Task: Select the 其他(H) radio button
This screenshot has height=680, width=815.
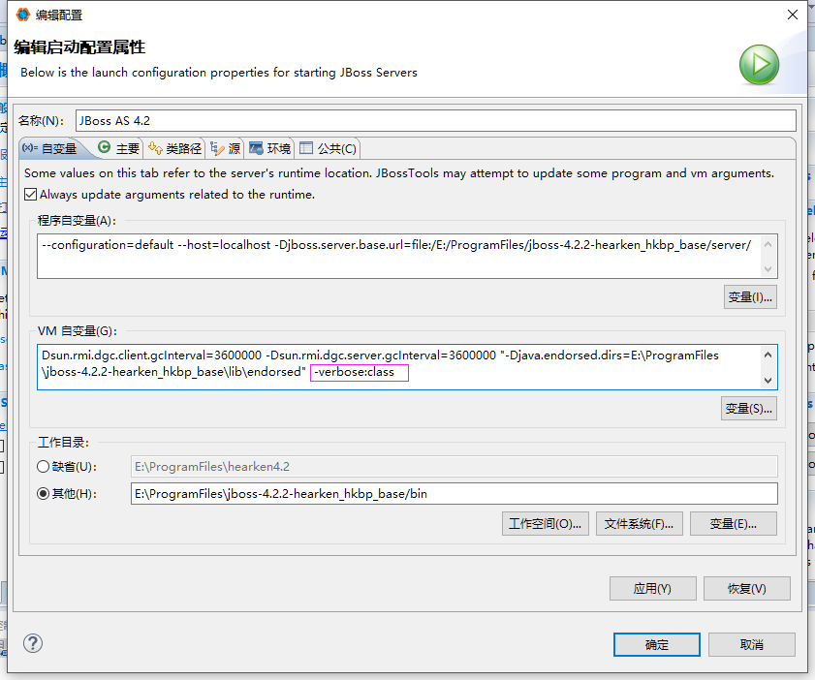Action: pyautogui.click(x=44, y=493)
